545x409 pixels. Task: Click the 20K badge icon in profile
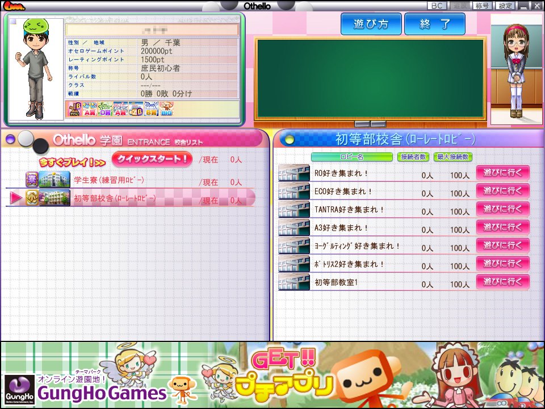click(x=75, y=109)
